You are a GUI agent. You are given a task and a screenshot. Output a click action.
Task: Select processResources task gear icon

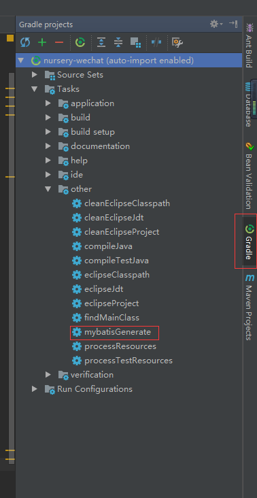[x=77, y=346]
